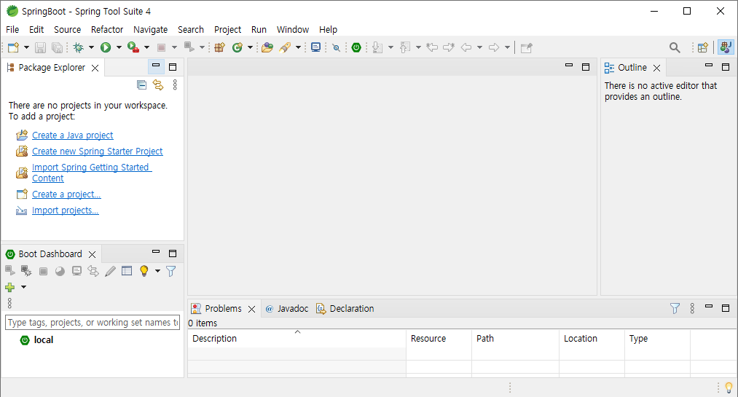This screenshot has width=738, height=397.
Task: Click the New Java Package icon
Action: pos(220,47)
